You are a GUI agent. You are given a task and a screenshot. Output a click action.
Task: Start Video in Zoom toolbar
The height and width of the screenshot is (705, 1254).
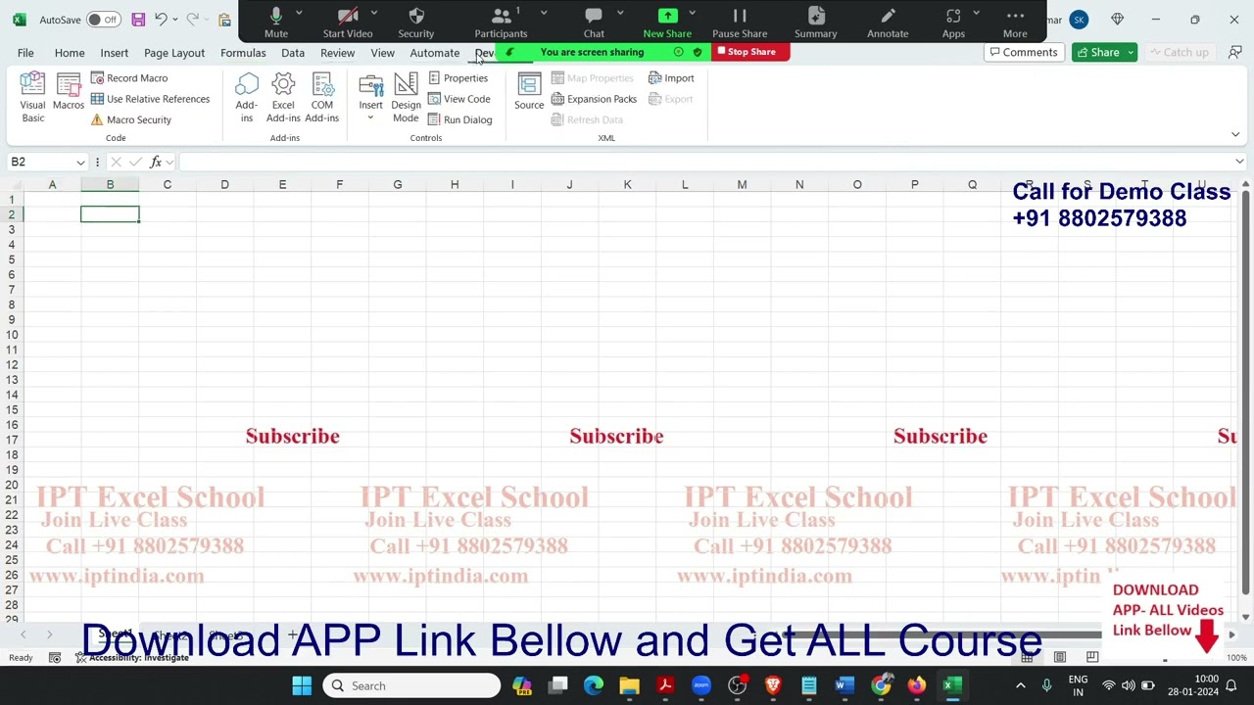click(x=348, y=22)
